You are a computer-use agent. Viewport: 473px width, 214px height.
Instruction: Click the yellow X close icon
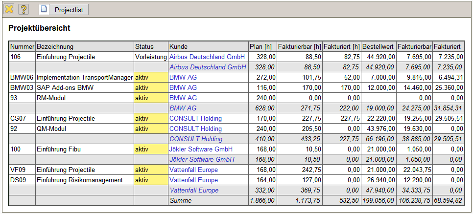point(9,9)
